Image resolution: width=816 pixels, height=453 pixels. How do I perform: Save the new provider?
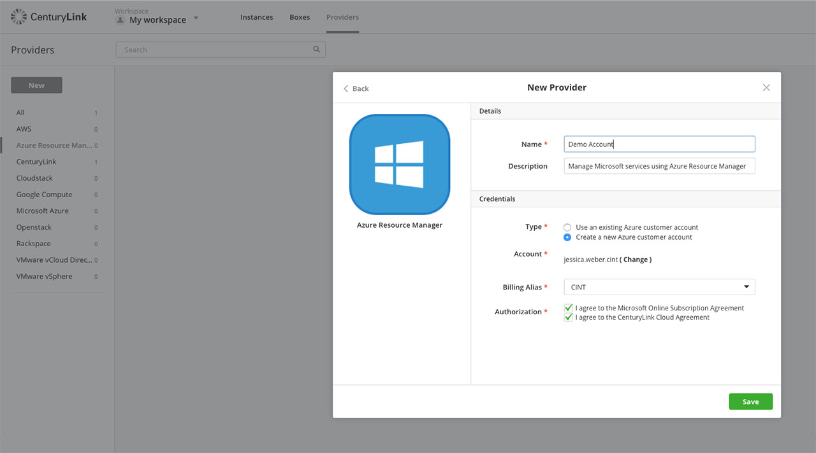point(750,401)
